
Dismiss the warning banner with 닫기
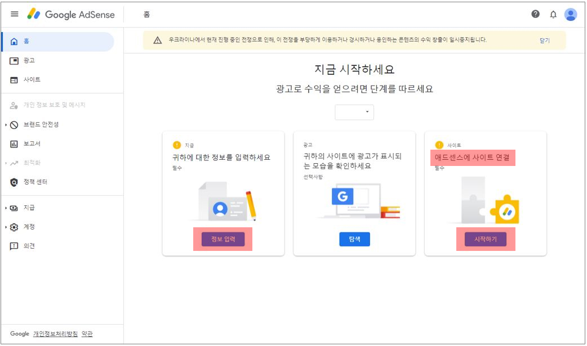coord(544,41)
